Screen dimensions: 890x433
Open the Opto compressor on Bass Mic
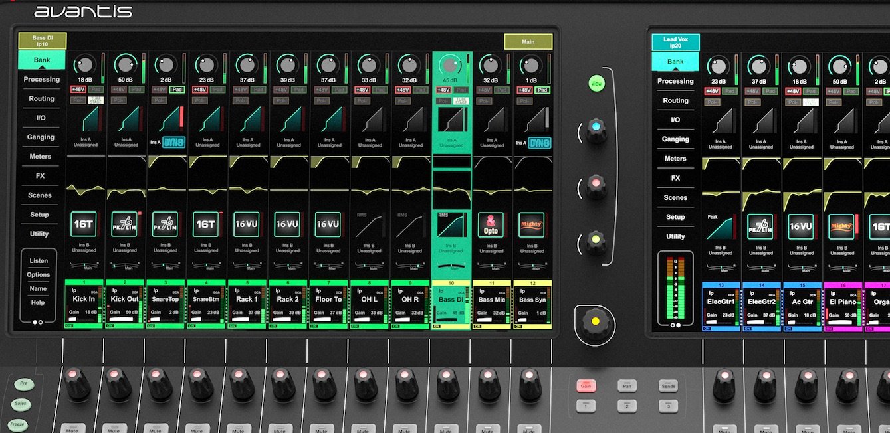click(x=491, y=224)
